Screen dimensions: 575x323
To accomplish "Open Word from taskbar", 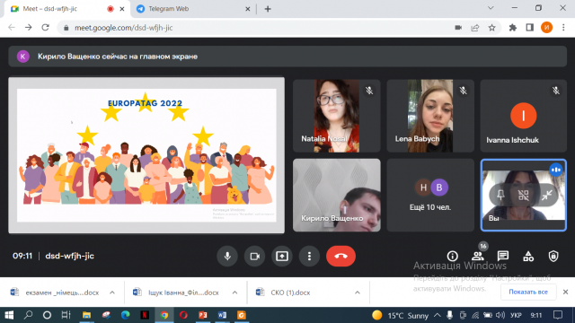I will 222,315.
